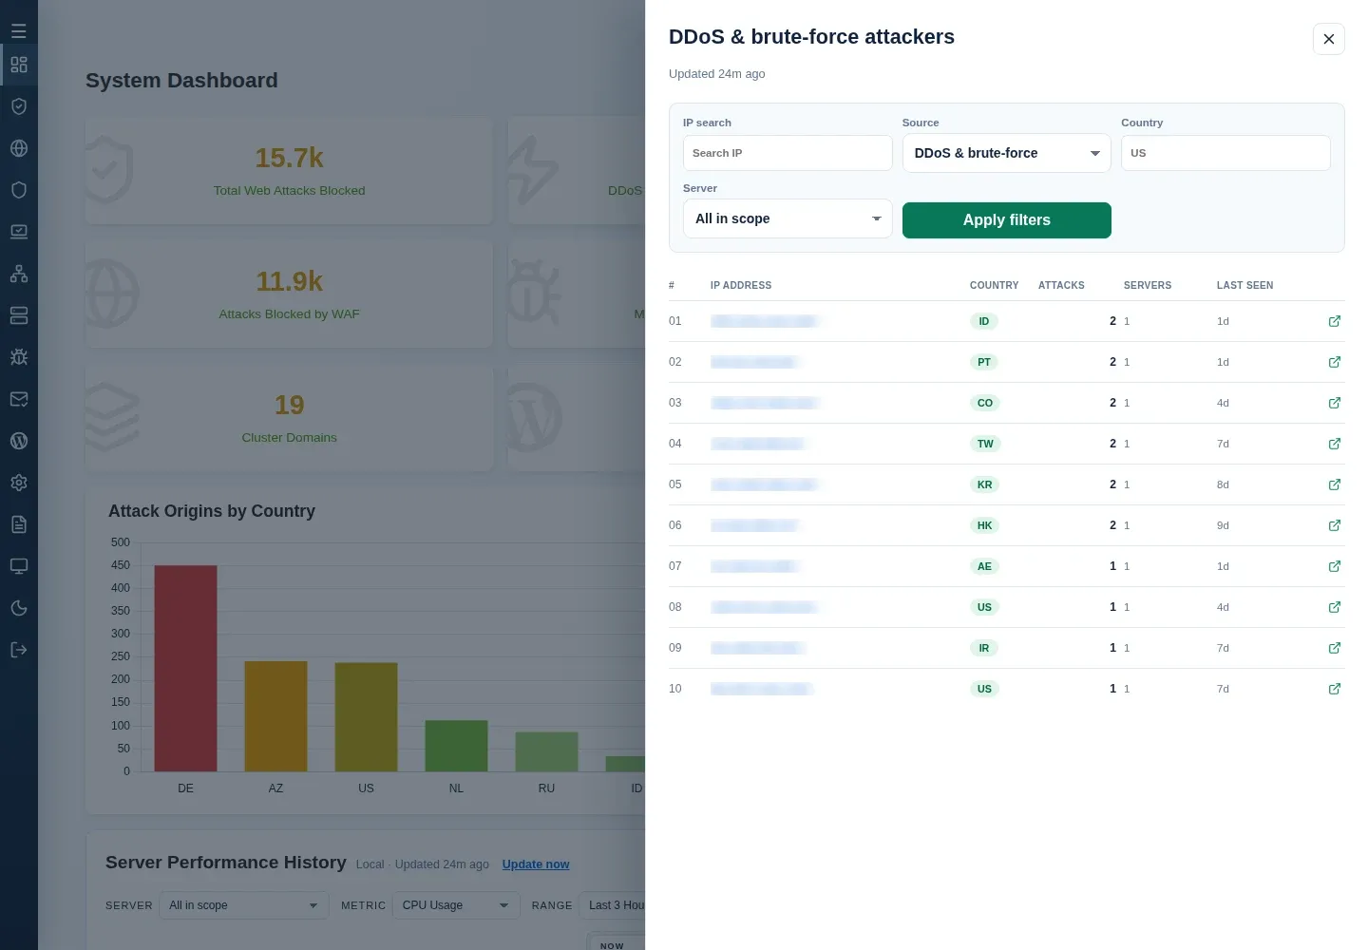Expand the Server filter dropdown in the panel

coord(788,218)
